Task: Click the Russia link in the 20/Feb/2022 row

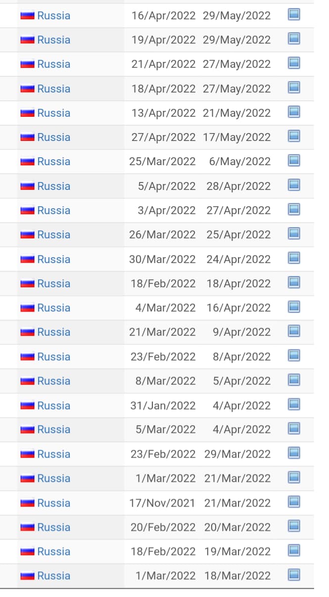Action: click(53, 527)
